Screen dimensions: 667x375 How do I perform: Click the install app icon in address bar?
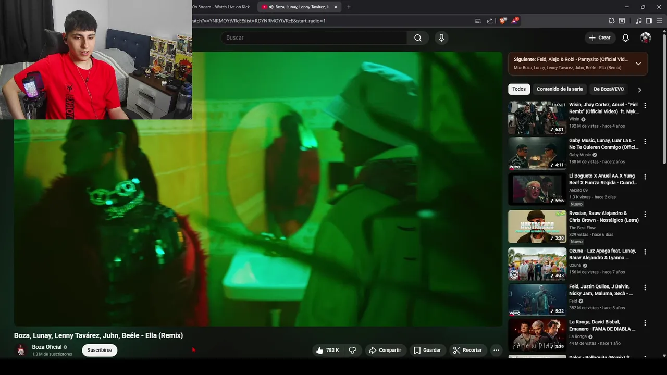(478, 21)
